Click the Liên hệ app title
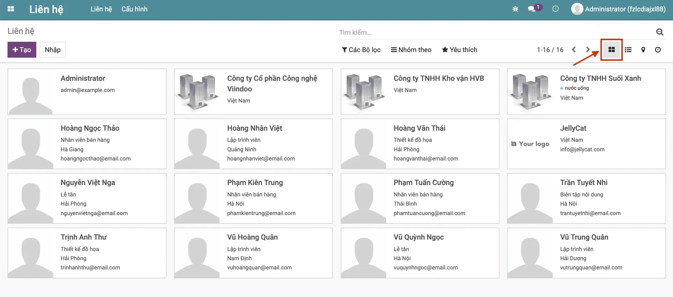 [46, 9]
